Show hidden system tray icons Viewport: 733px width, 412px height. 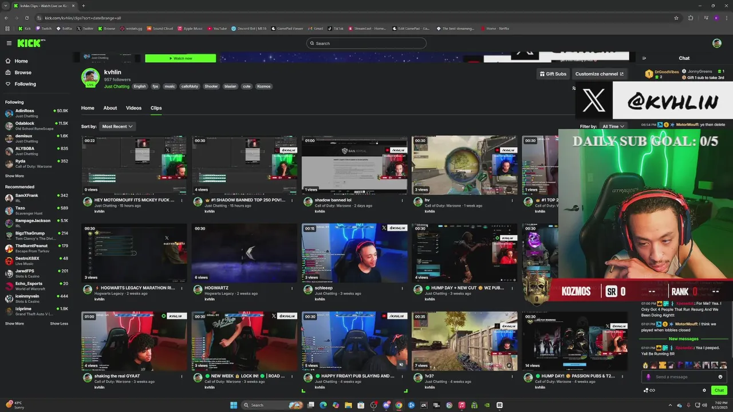(x=671, y=405)
